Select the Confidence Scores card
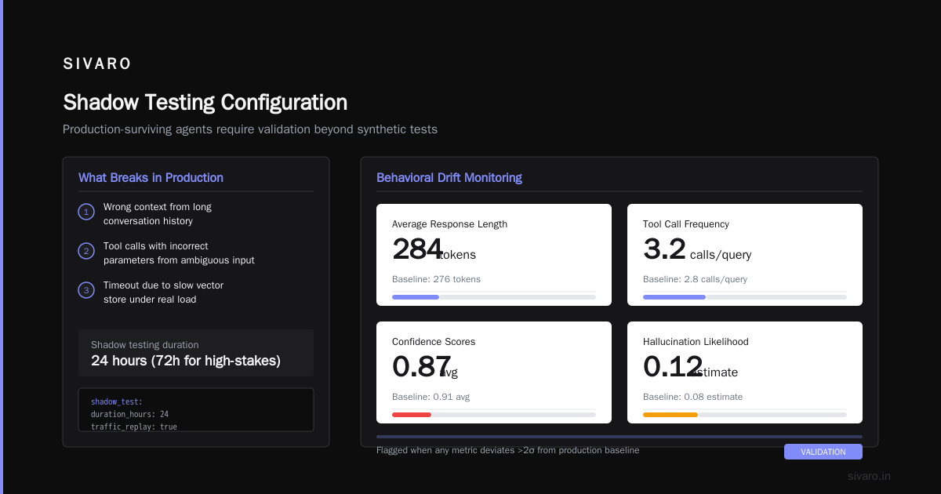Image resolution: width=941 pixels, height=494 pixels. 494,372
